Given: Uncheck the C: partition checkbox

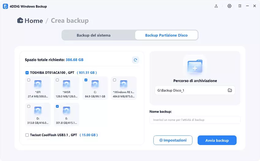Looking at the screenshot, I should pos(86,80).
